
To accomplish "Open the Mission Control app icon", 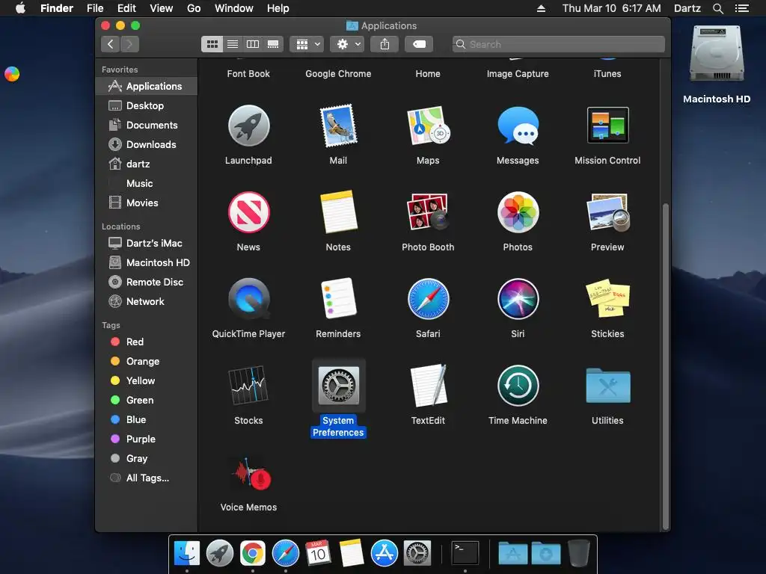I will point(607,125).
